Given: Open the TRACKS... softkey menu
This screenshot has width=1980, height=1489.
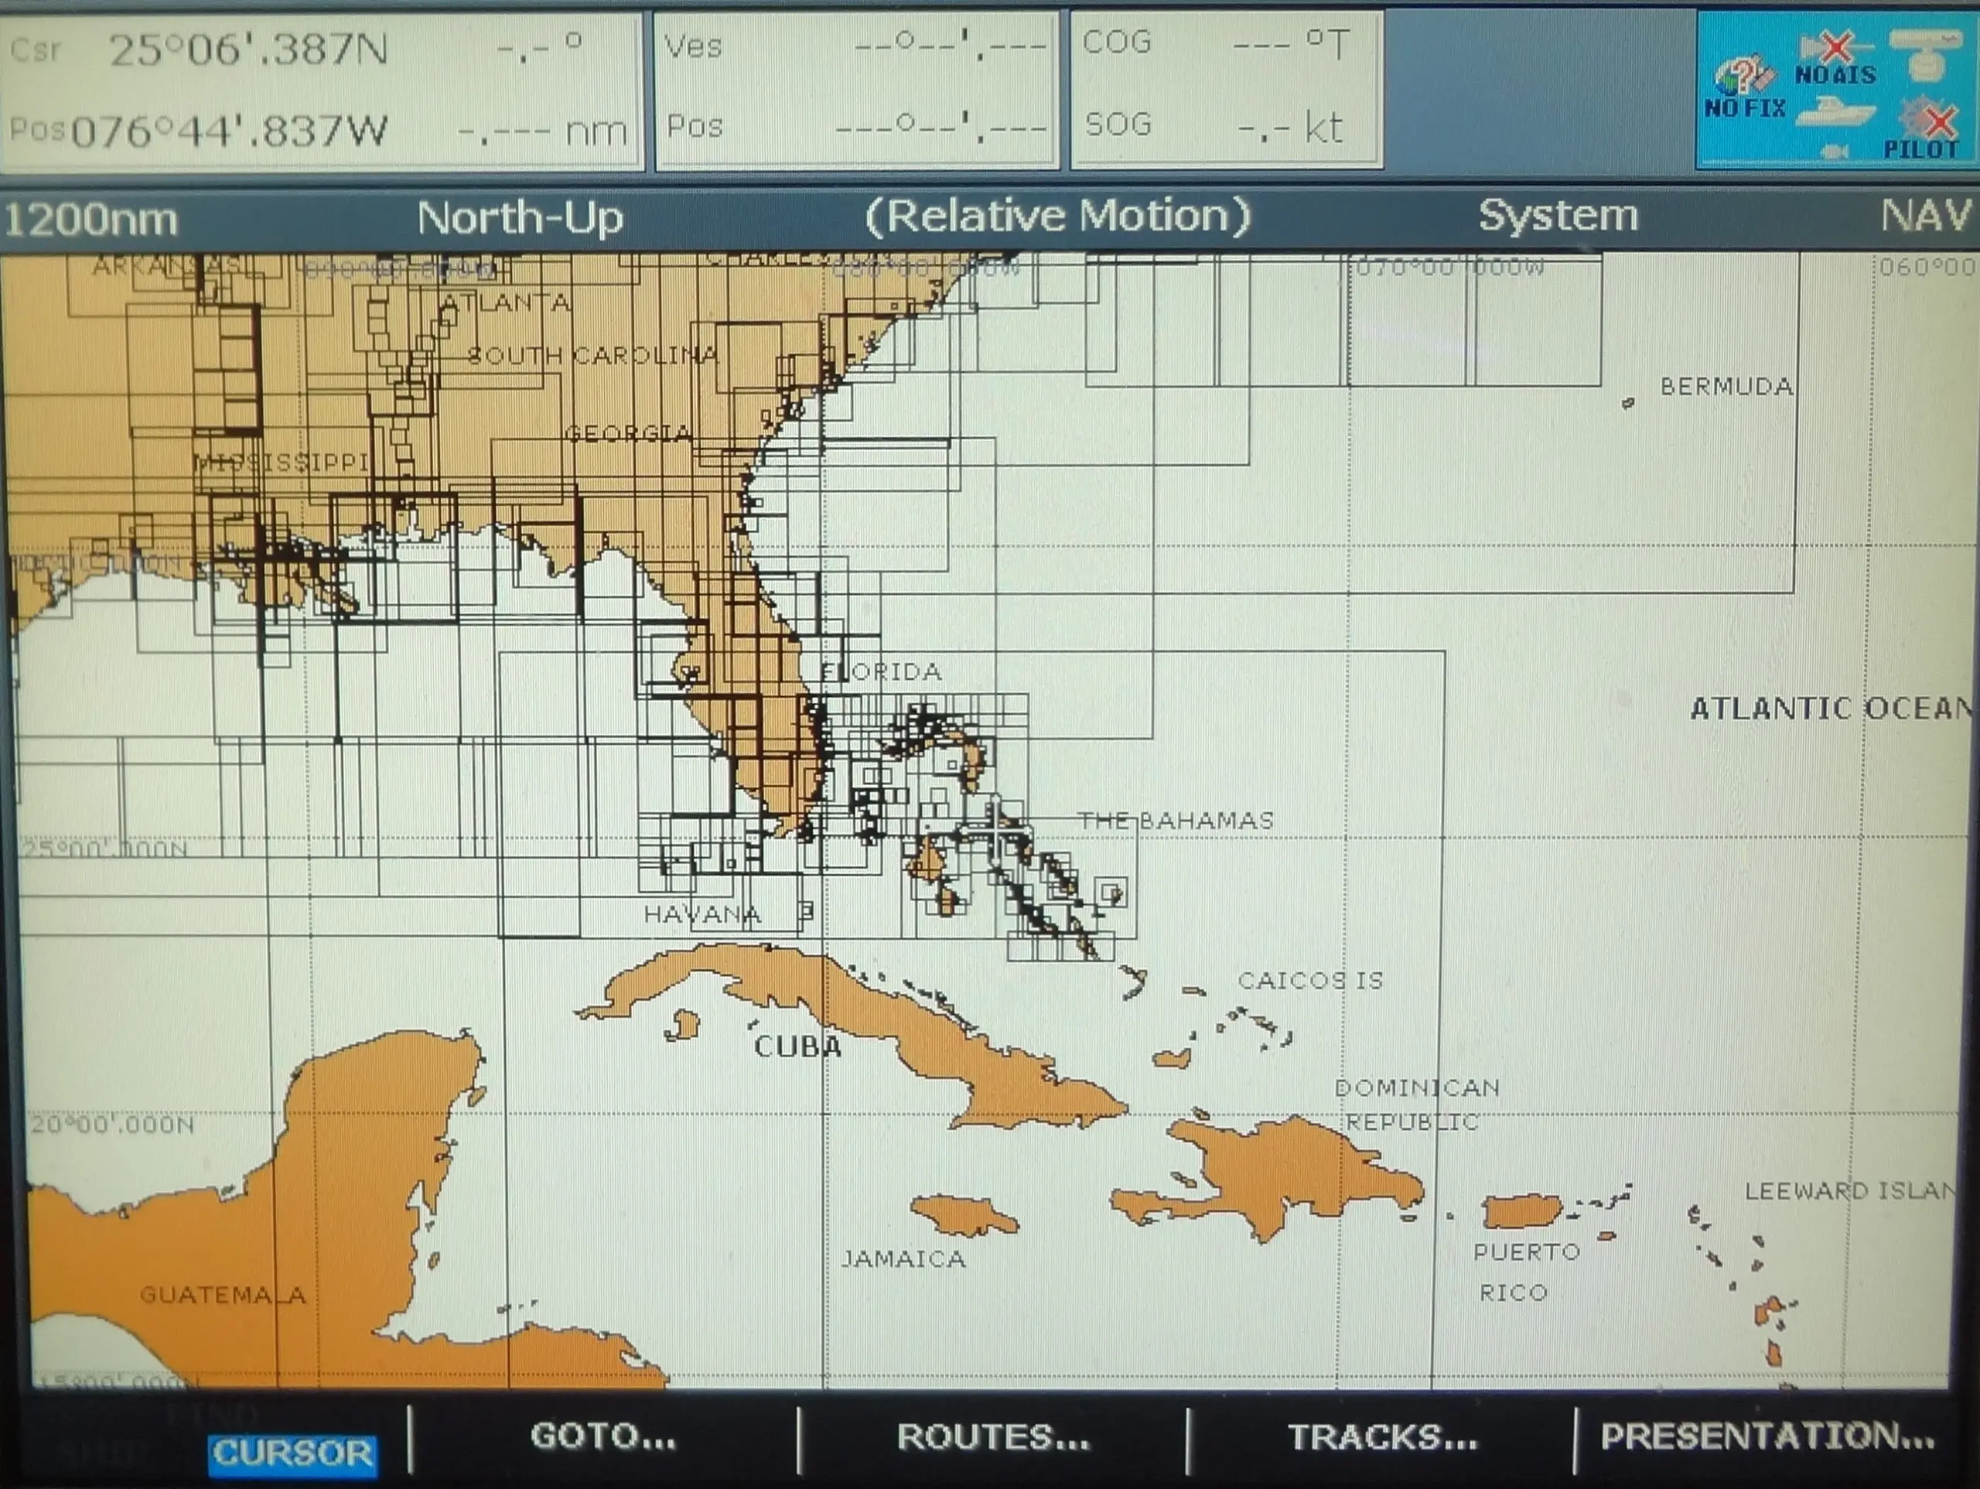Looking at the screenshot, I should point(1382,1436).
